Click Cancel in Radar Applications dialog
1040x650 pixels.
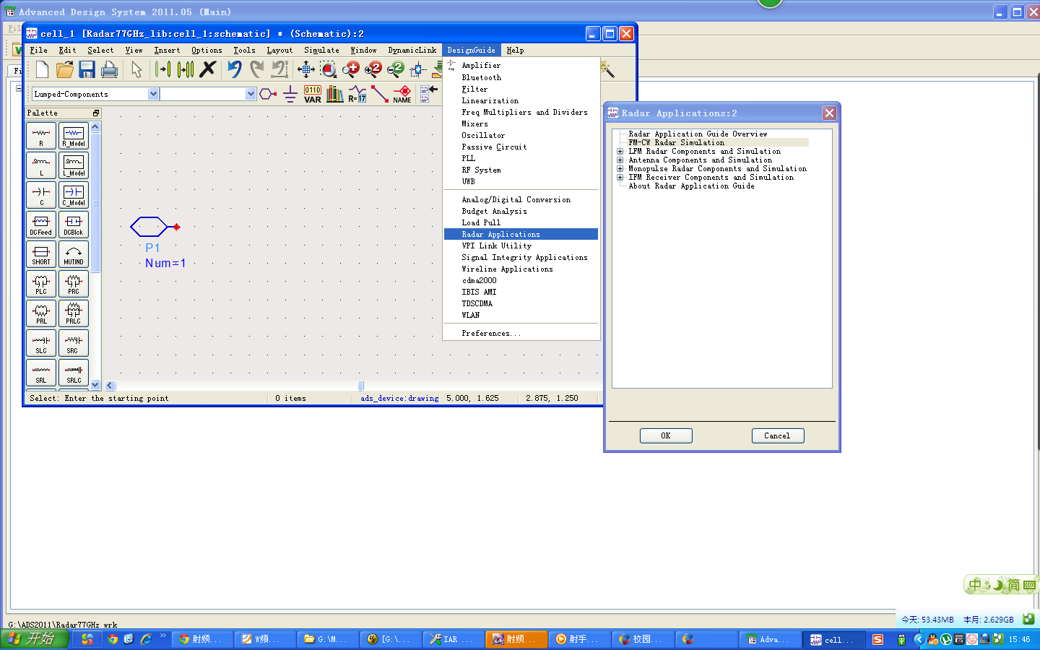(777, 435)
